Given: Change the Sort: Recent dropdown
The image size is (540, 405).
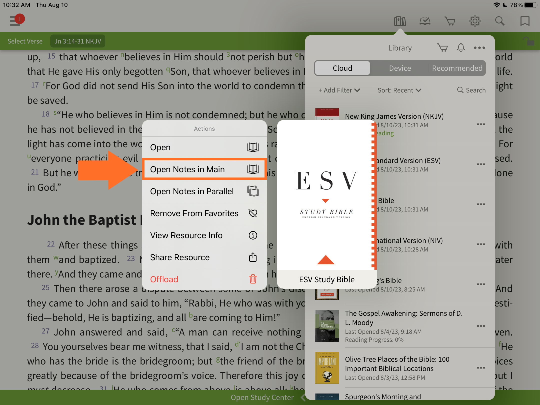Looking at the screenshot, I should click(399, 90).
